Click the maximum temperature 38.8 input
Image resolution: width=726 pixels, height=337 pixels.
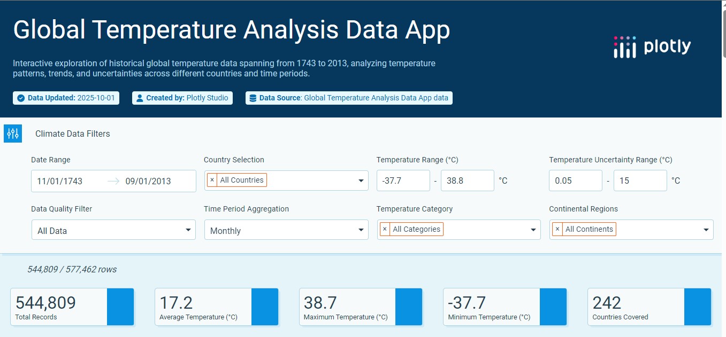pyautogui.click(x=467, y=181)
